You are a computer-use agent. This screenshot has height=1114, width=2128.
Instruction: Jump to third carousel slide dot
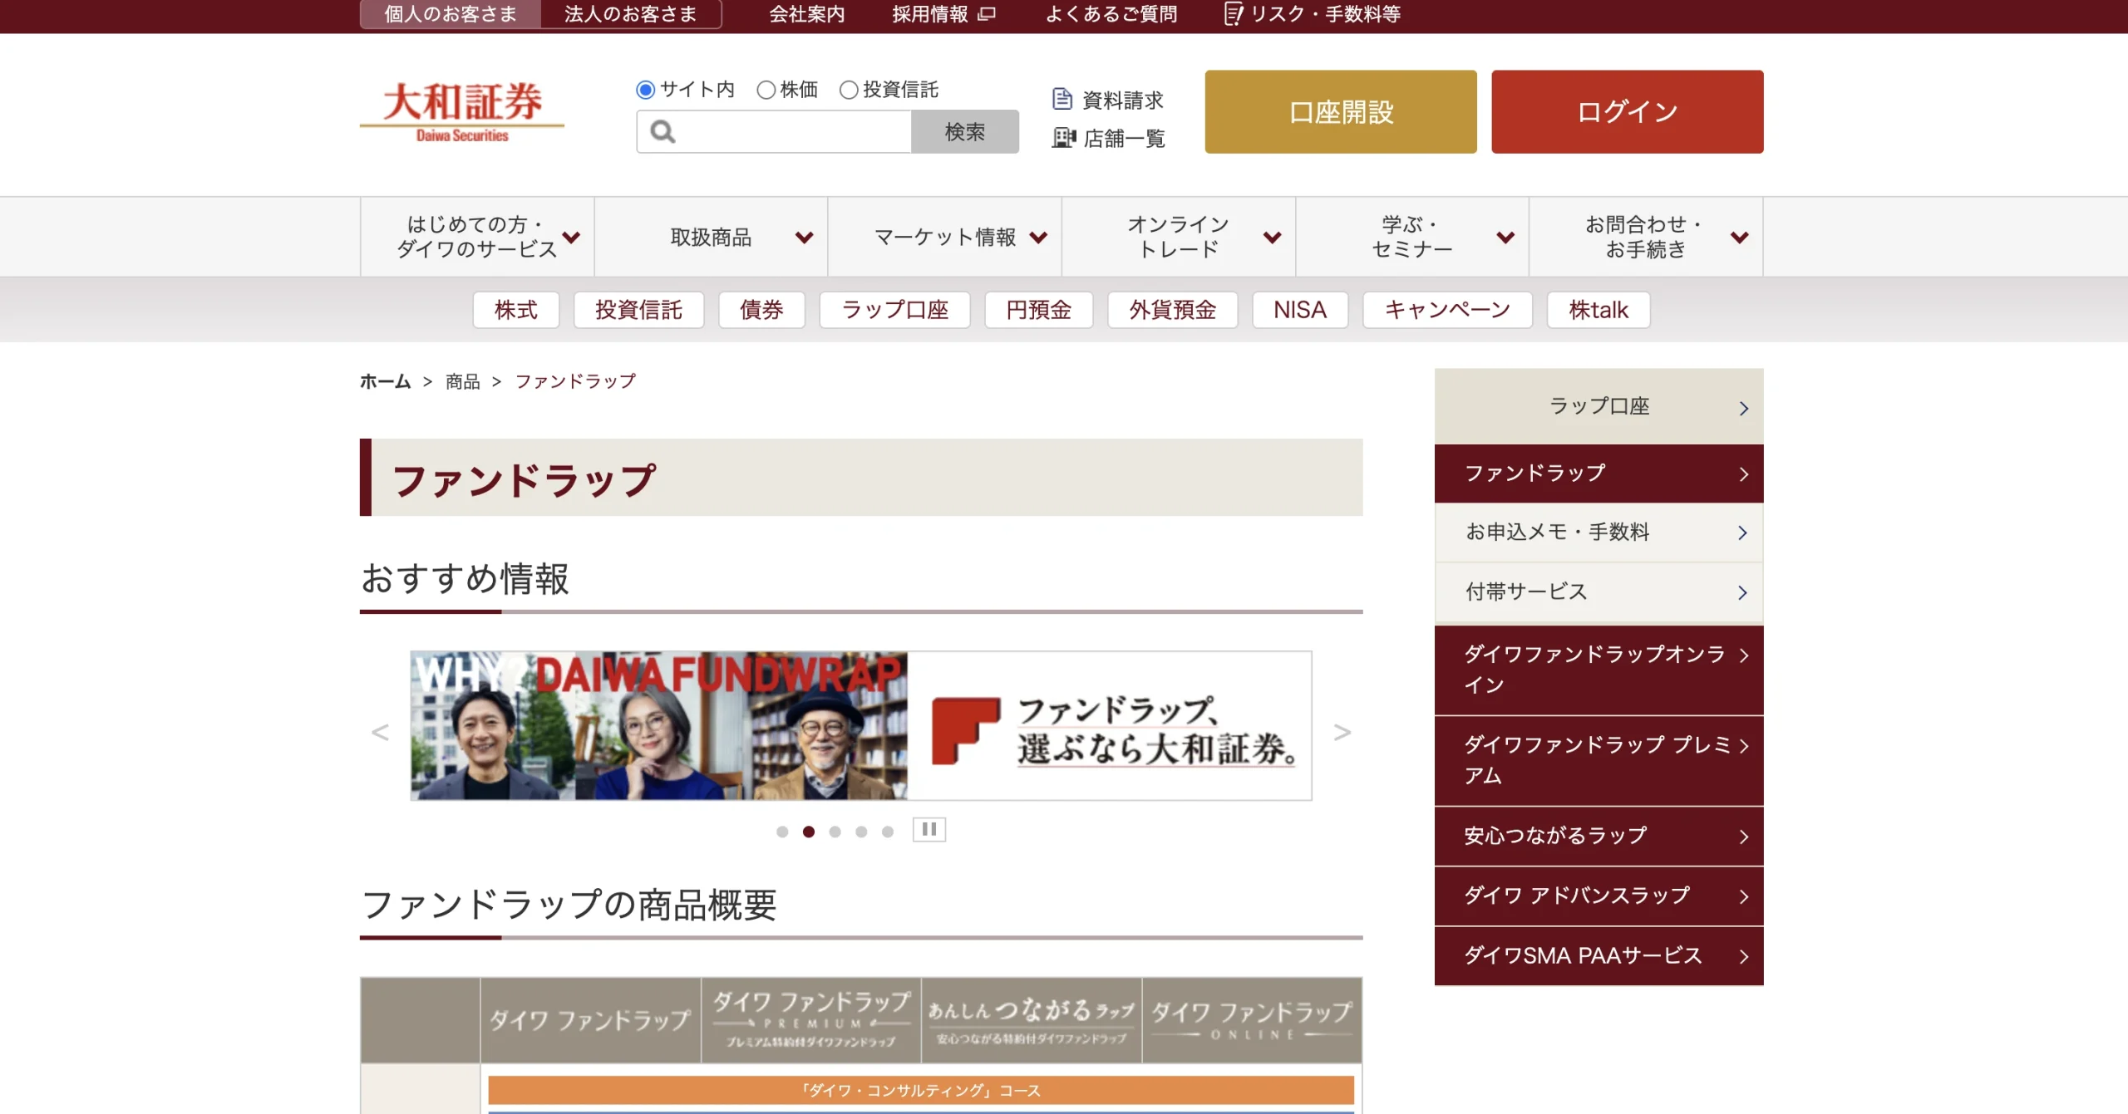point(835,832)
